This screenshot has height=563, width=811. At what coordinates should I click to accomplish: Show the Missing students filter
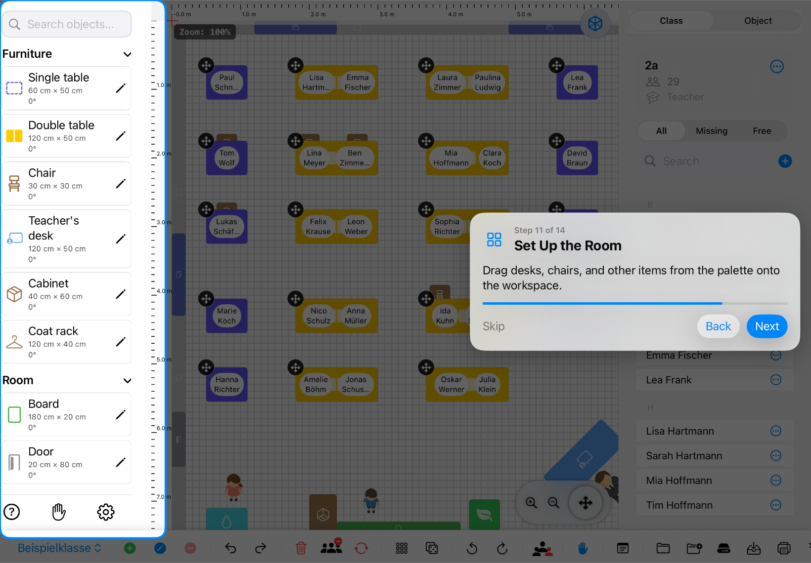[712, 131]
